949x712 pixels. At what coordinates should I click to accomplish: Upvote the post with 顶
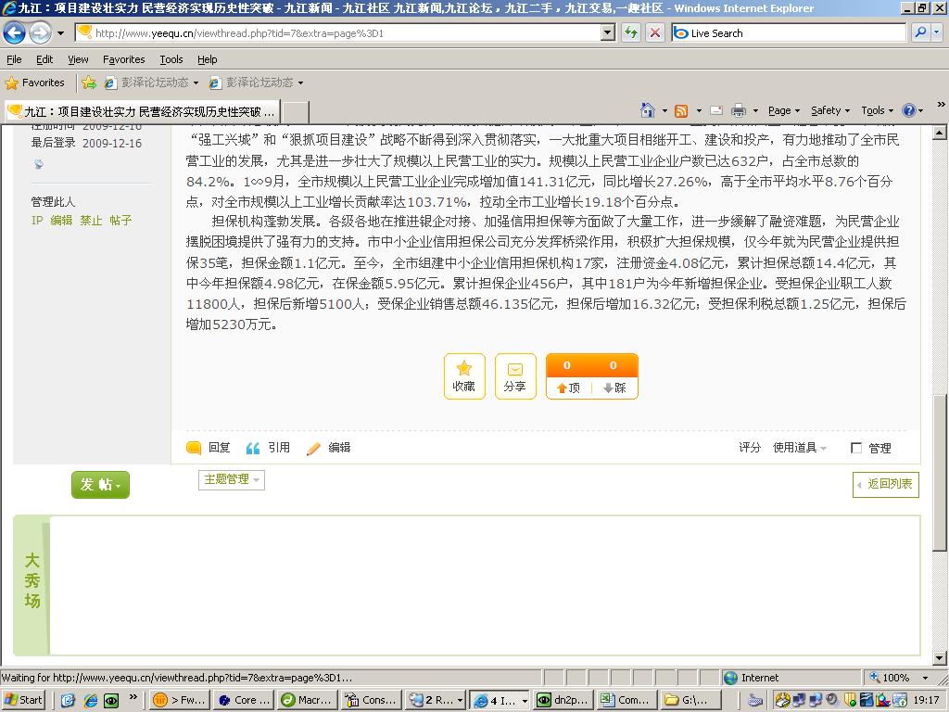click(568, 388)
